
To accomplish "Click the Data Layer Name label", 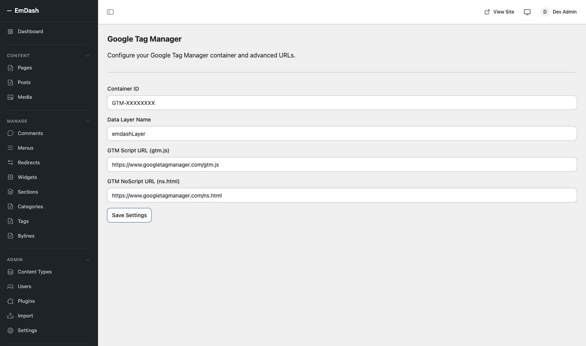I will [129, 120].
